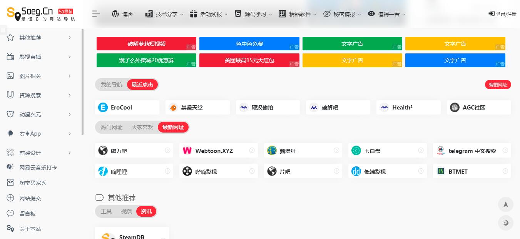Open the 源码学习 dropdown menu
The image size is (520, 239).
point(253,14)
